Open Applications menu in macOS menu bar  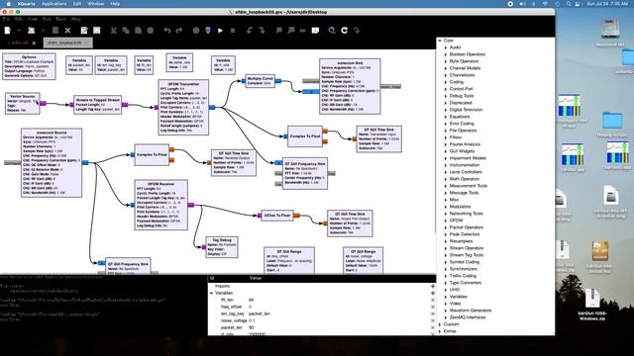tap(53, 4)
